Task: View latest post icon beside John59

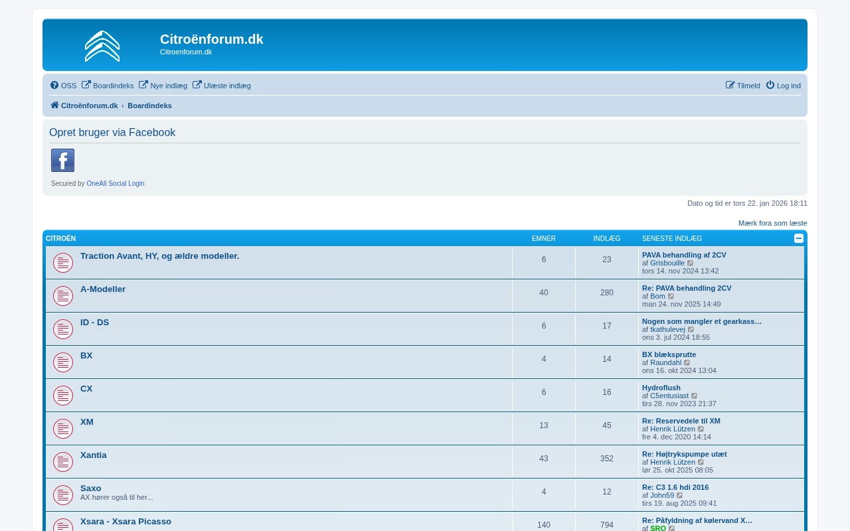Action: 680,496
